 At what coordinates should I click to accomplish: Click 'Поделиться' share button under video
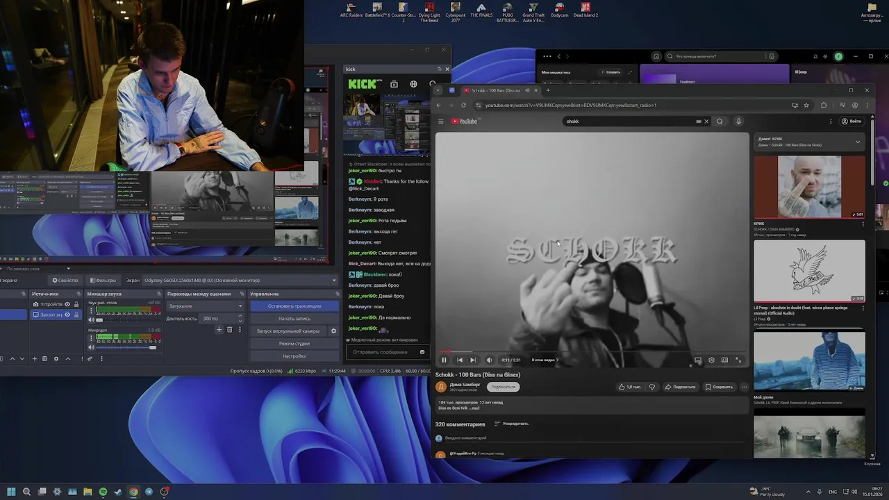point(680,387)
